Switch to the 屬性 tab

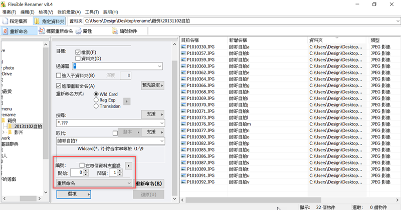click(84, 31)
